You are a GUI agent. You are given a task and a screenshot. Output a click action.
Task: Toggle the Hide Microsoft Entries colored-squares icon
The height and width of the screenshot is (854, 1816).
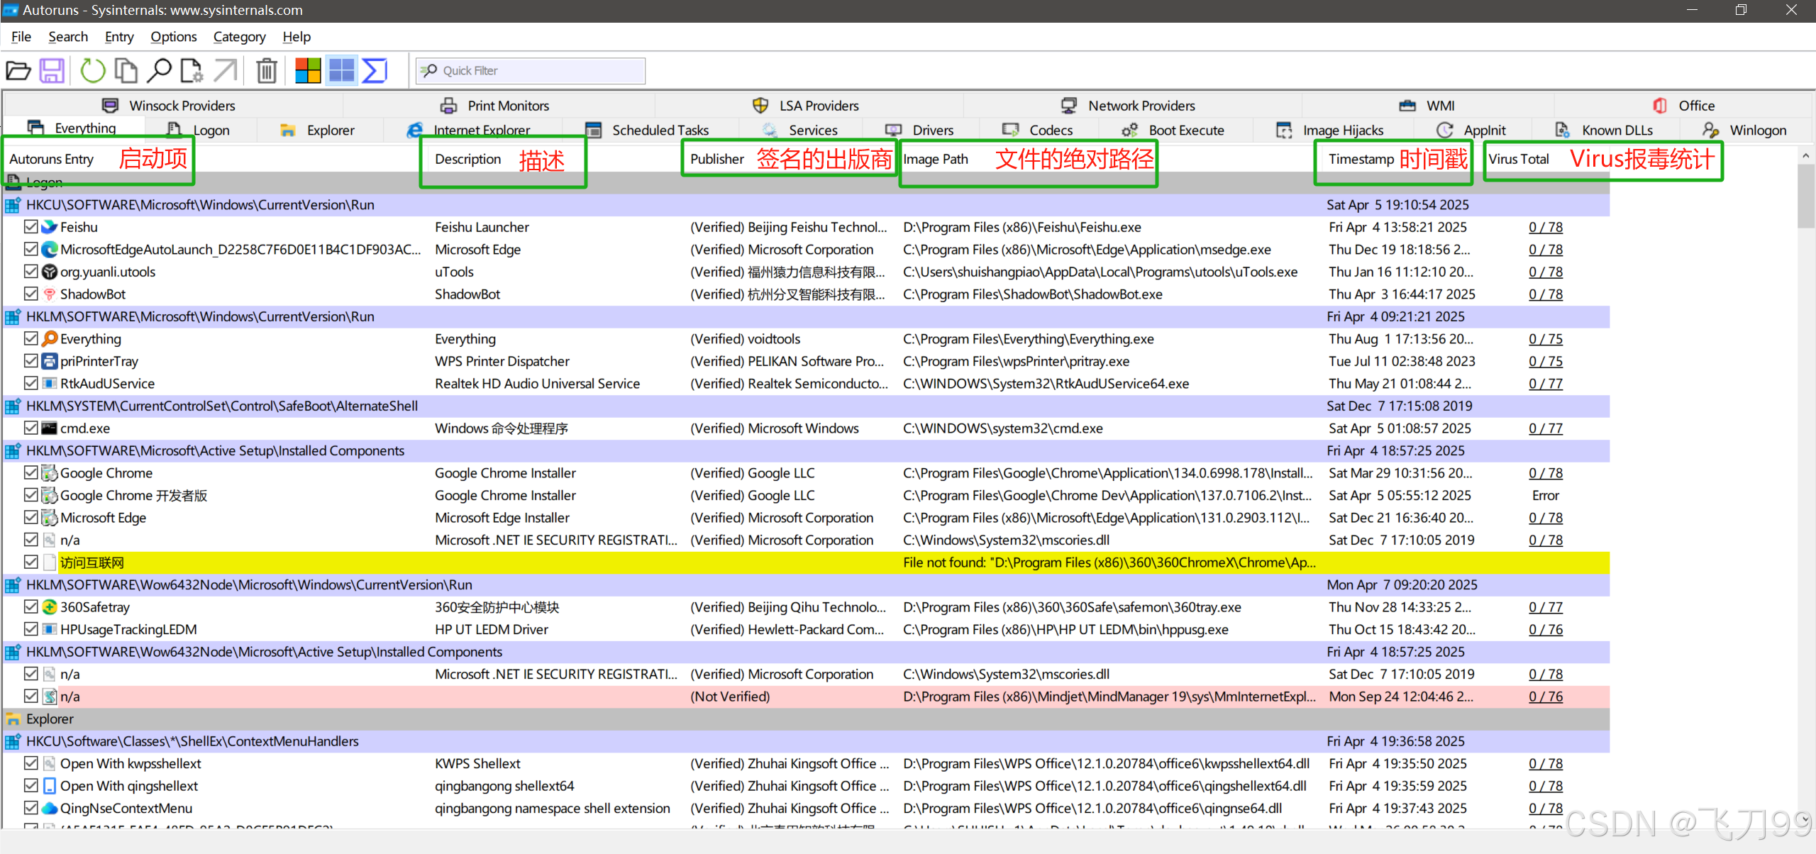point(308,71)
